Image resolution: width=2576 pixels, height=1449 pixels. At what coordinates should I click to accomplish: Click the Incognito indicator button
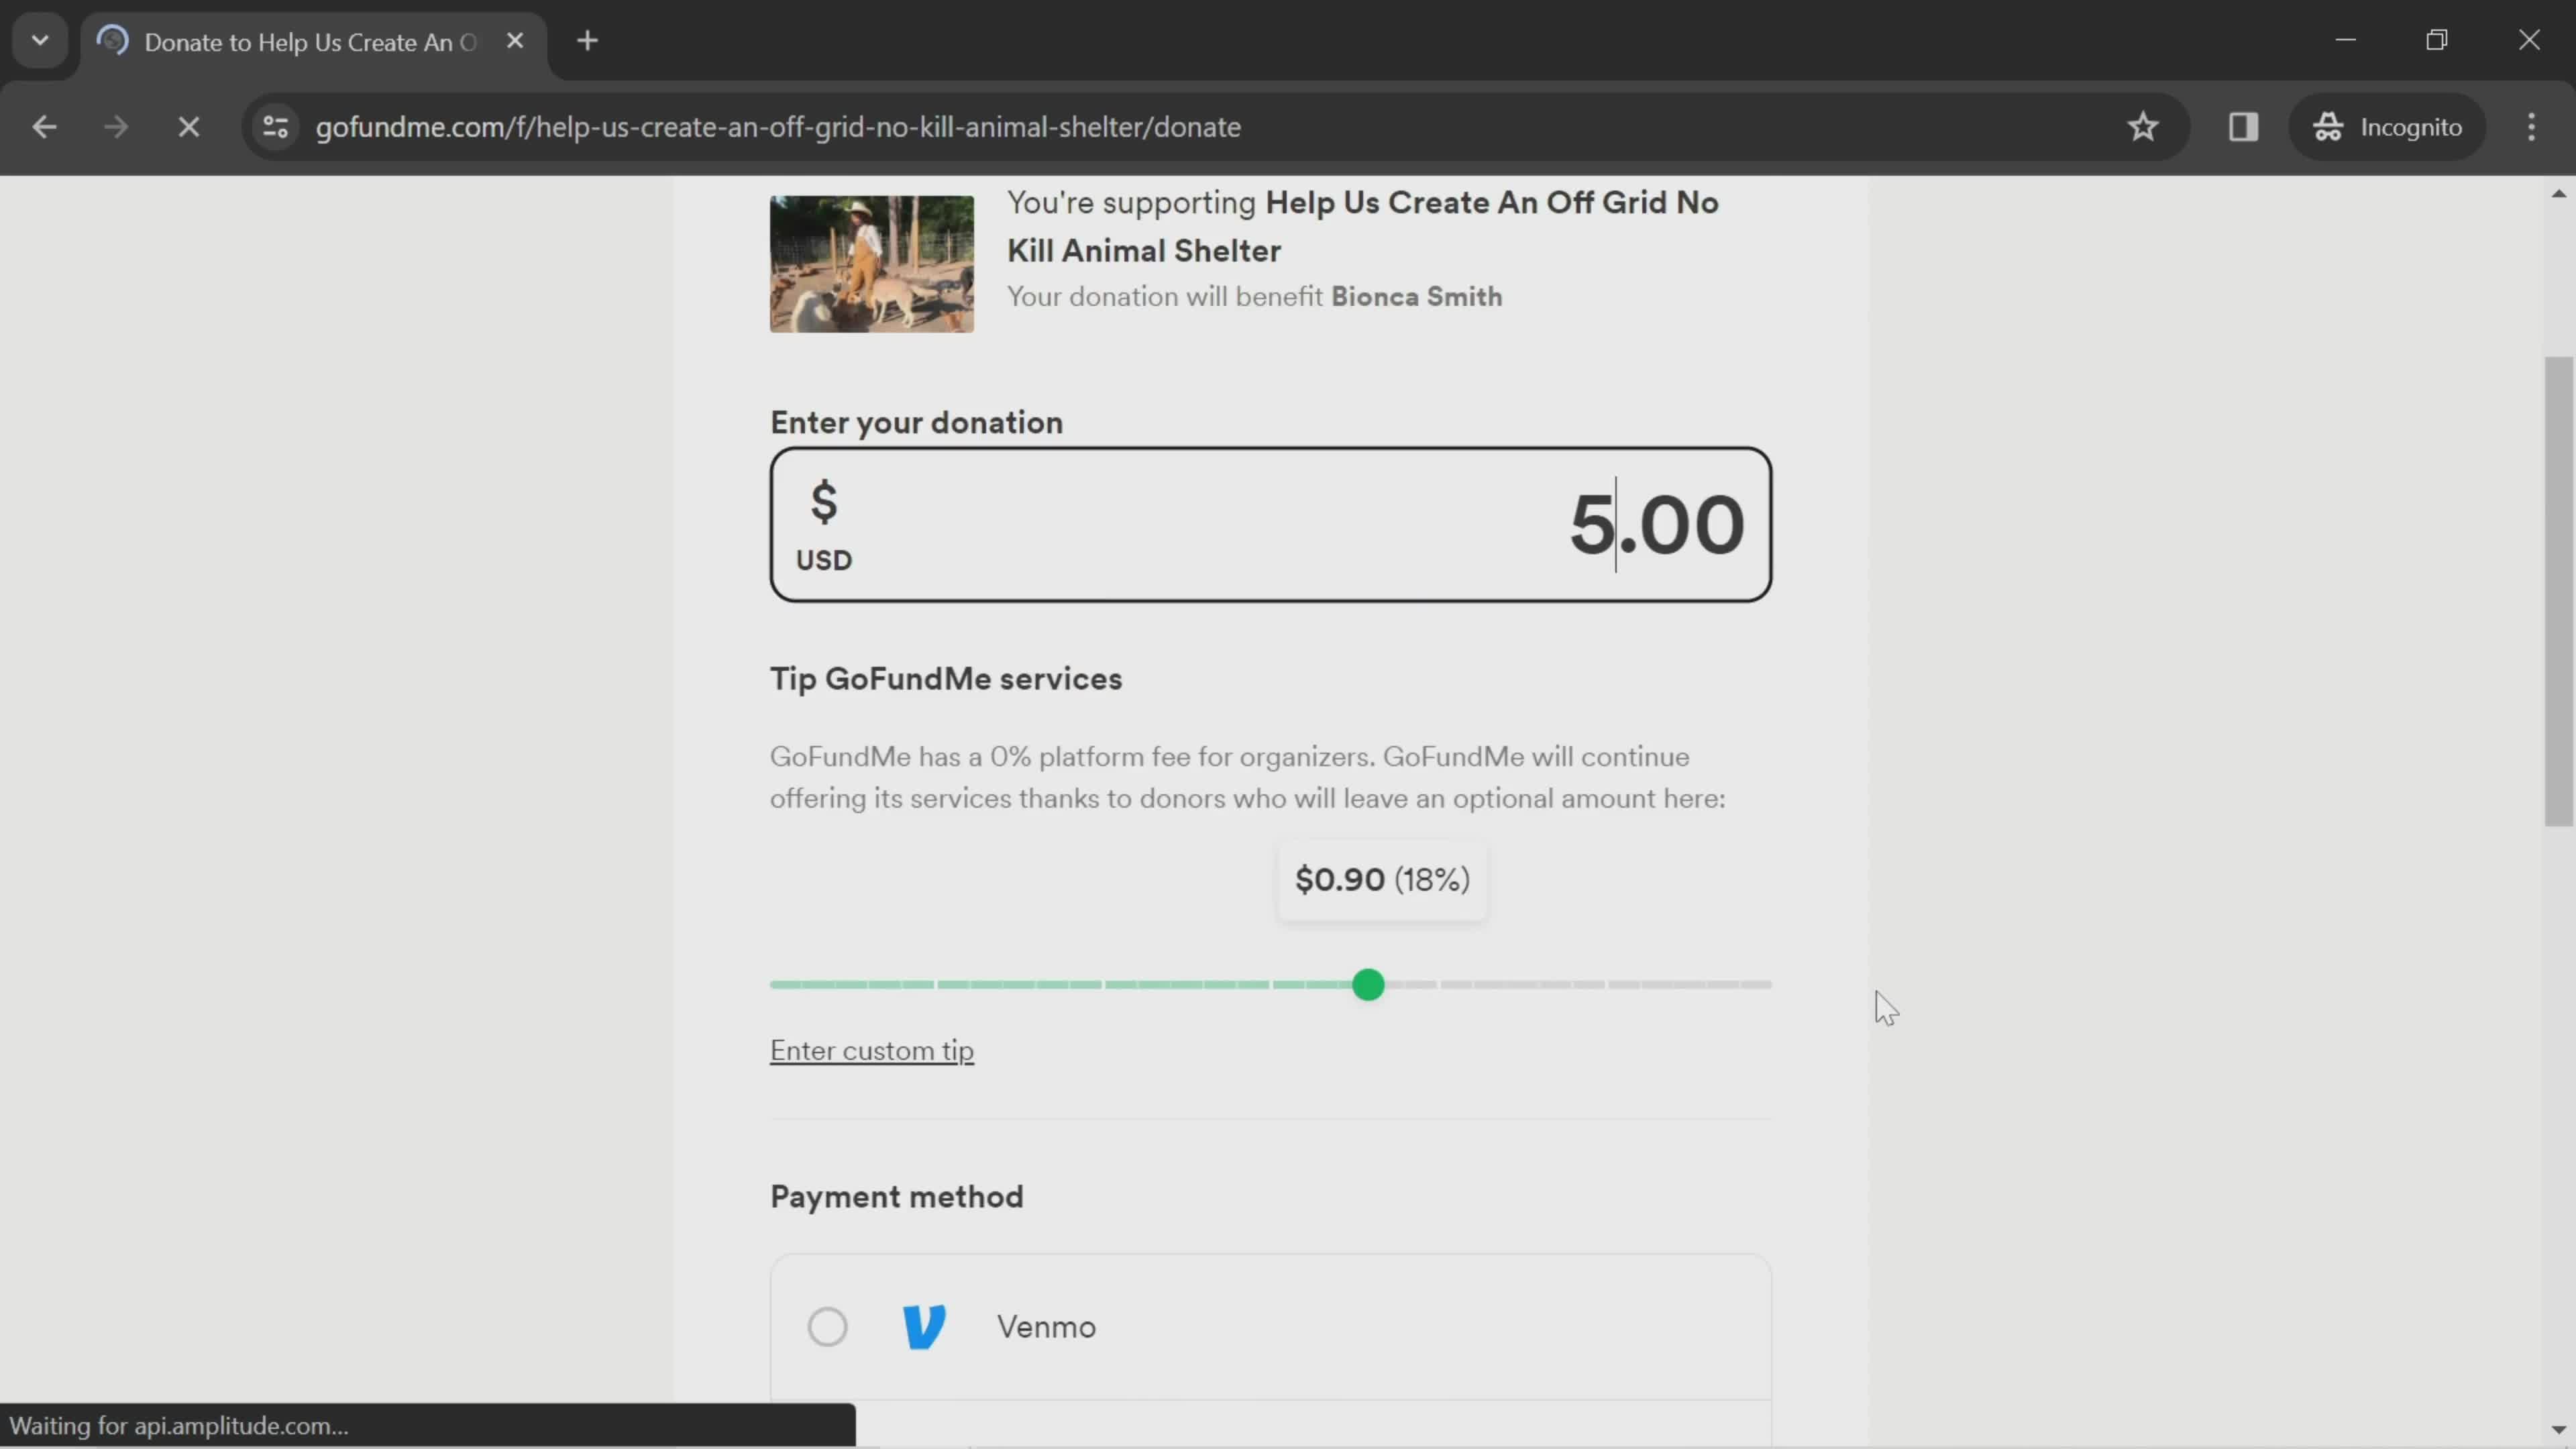pos(2387,127)
